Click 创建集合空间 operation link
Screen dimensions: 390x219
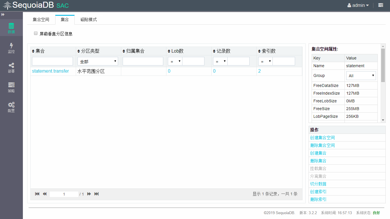(322, 138)
